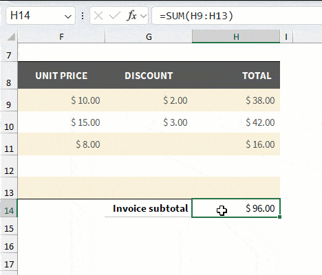Click the Select All corner triangle
Screen dimensions: 322x275
(11, 36)
